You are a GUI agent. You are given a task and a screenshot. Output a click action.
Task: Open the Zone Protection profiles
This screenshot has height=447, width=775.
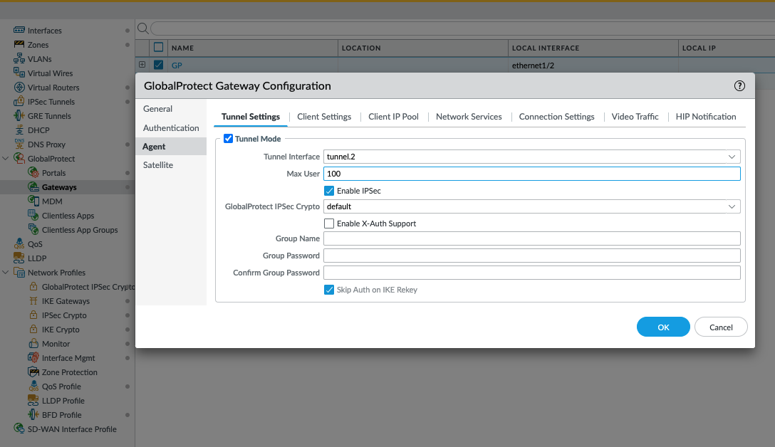(x=34, y=372)
